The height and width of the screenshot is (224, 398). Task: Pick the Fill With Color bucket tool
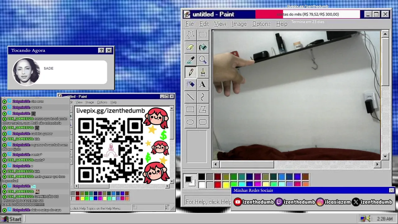point(203,47)
